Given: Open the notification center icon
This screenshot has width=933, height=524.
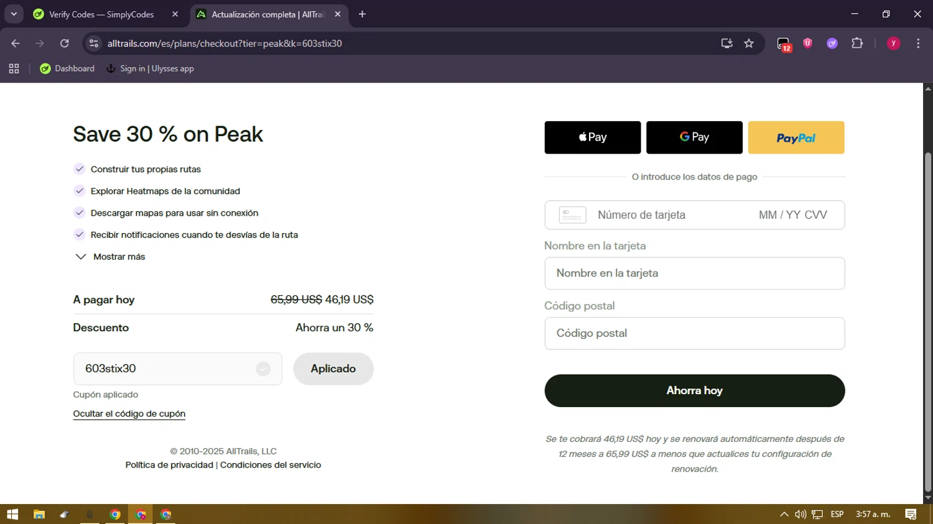Looking at the screenshot, I should (911, 515).
